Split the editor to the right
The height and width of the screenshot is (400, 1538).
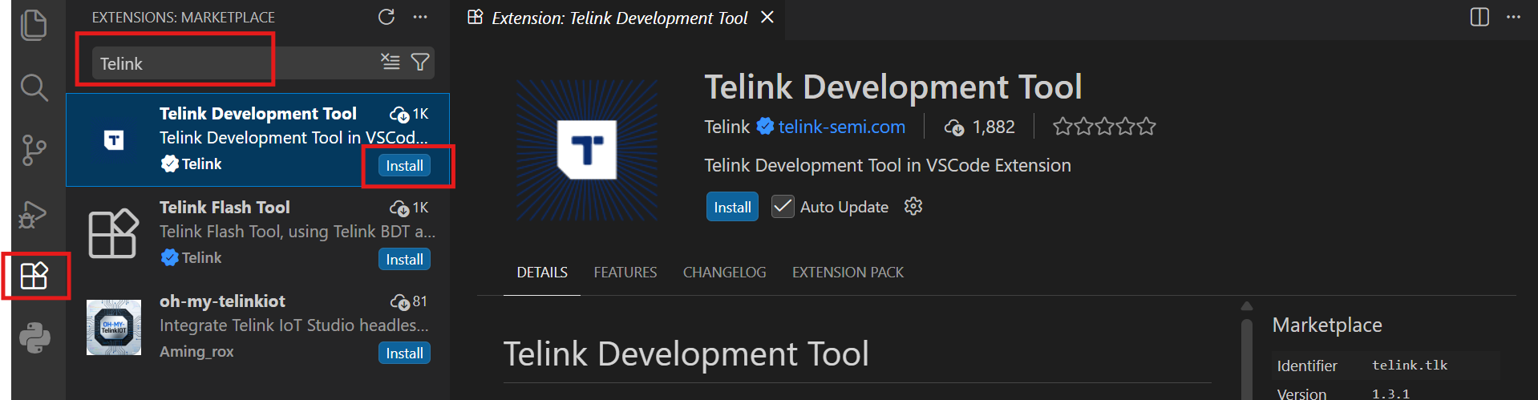point(1479,17)
